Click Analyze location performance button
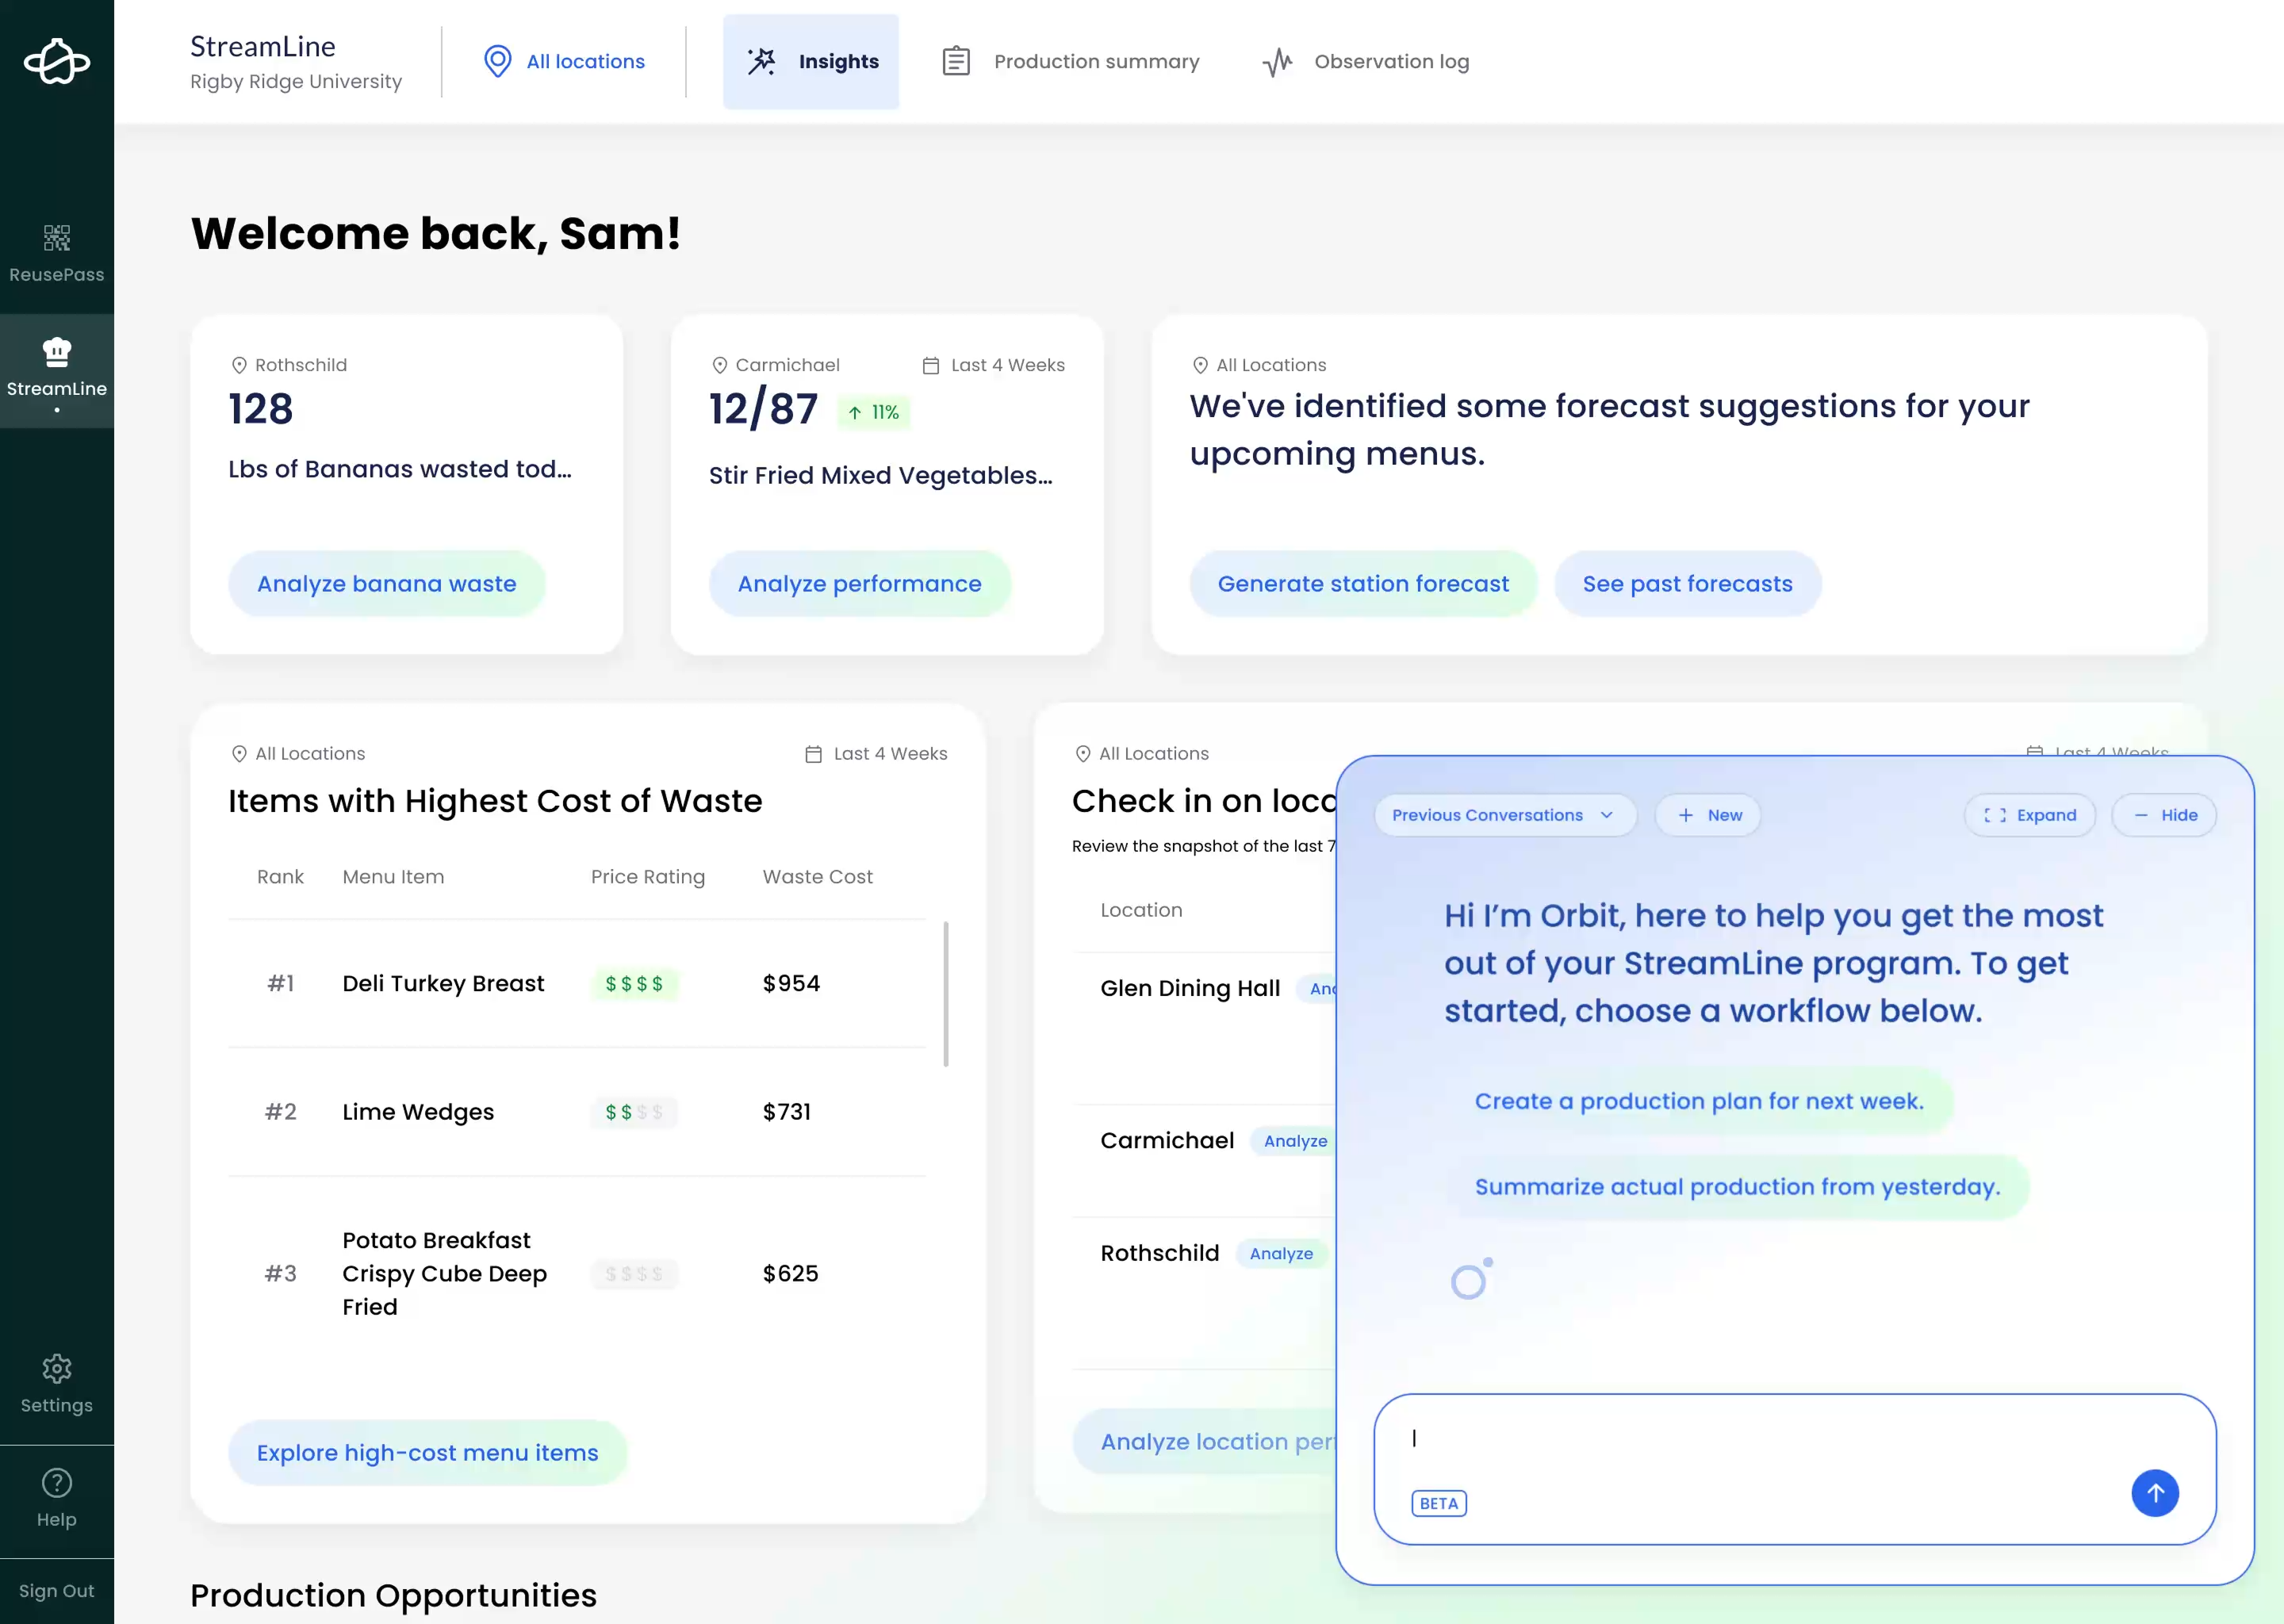 coord(1205,1441)
